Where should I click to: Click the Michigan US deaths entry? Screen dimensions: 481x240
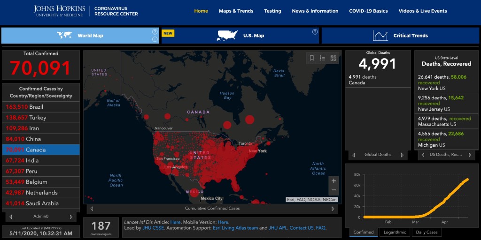[x=446, y=139]
